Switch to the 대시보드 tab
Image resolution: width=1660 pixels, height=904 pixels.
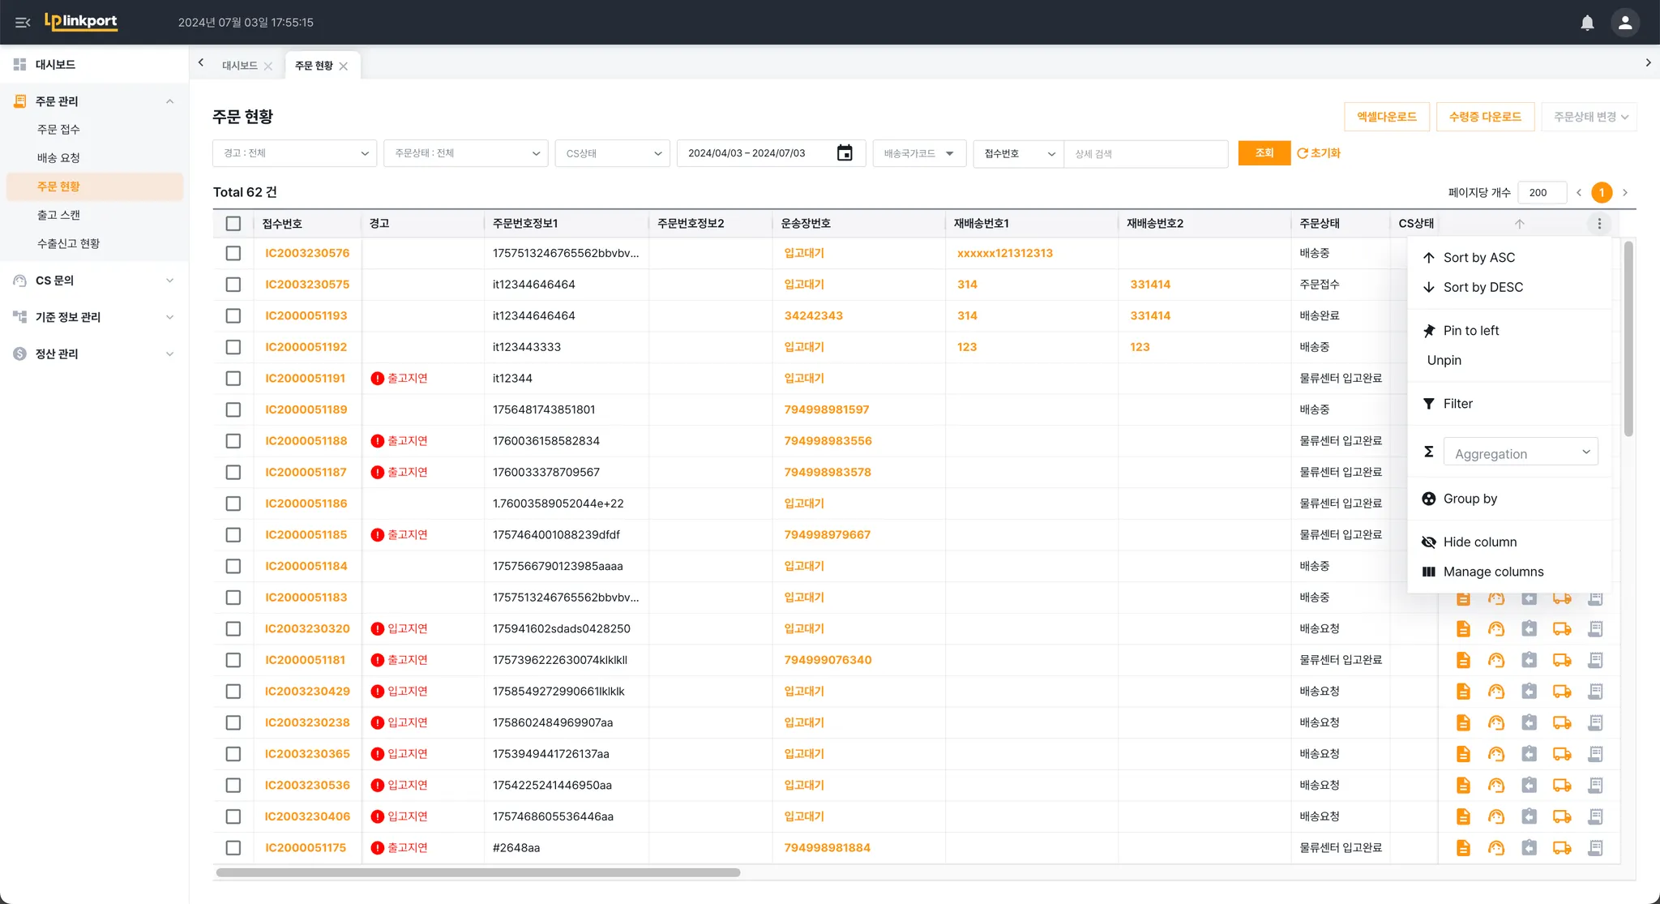pyautogui.click(x=240, y=66)
